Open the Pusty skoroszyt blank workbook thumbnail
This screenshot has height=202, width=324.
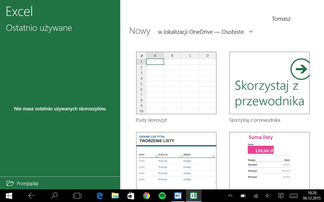[176, 83]
